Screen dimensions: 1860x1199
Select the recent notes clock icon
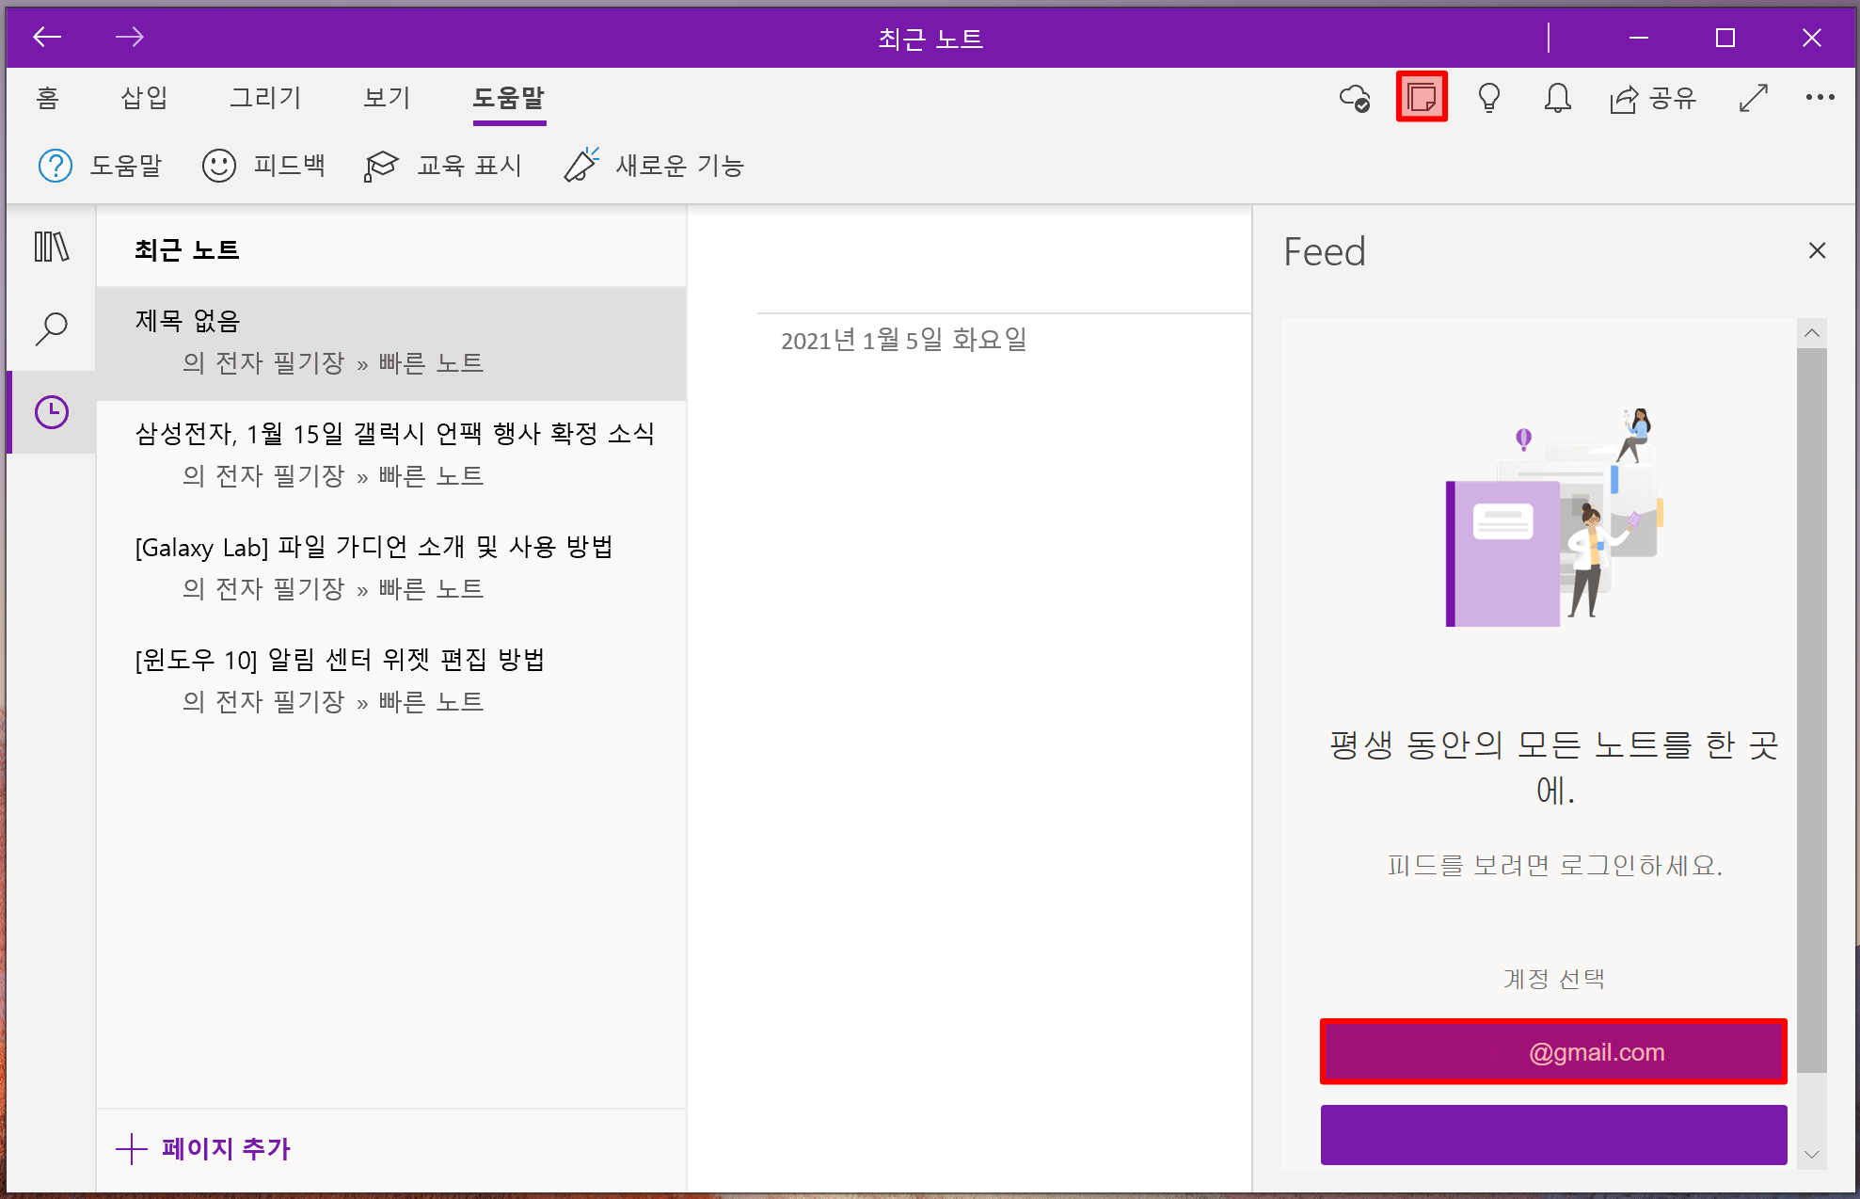51,412
